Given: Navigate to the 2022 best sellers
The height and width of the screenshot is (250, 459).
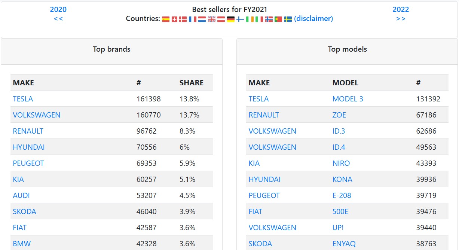Looking at the screenshot, I should click(401, 10).
